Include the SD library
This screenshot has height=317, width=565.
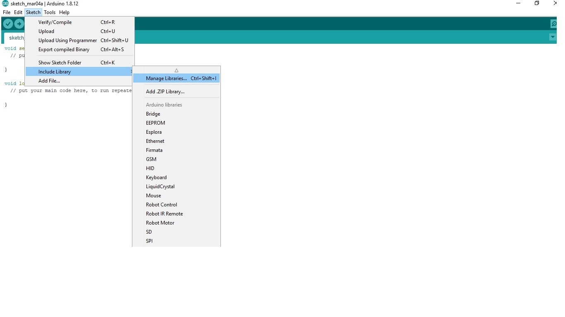(176, 232)
